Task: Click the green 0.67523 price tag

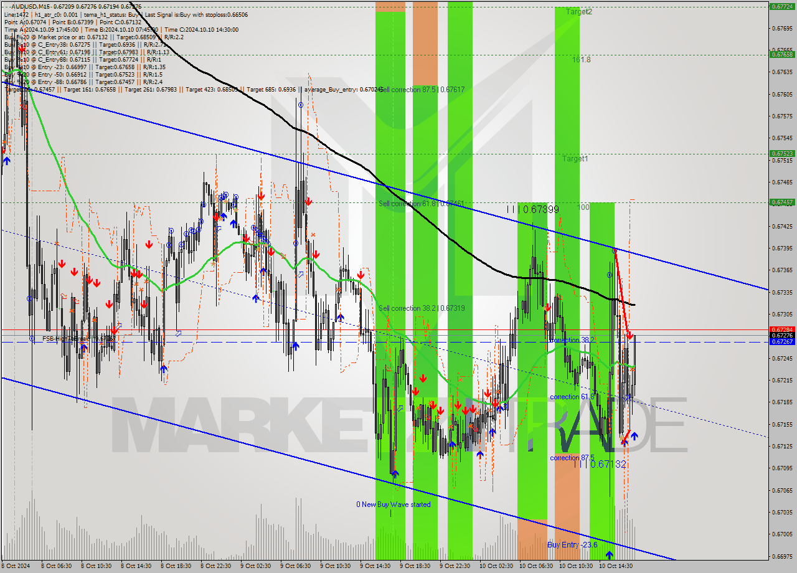Action: [x=781, y=154]
